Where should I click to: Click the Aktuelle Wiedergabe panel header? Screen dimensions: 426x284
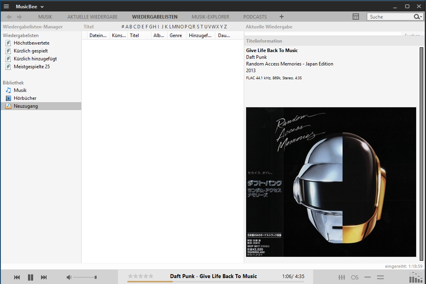(x=269, y=27)
